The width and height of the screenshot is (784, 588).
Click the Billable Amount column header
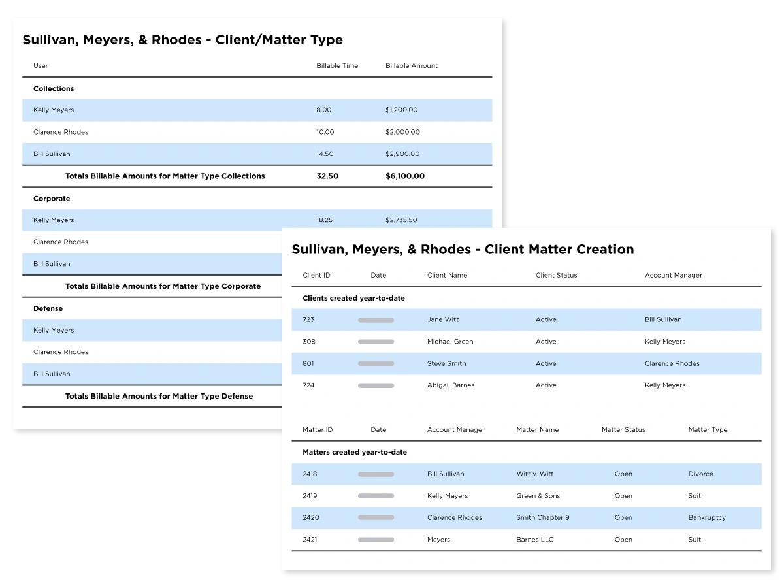click(412, 65)
